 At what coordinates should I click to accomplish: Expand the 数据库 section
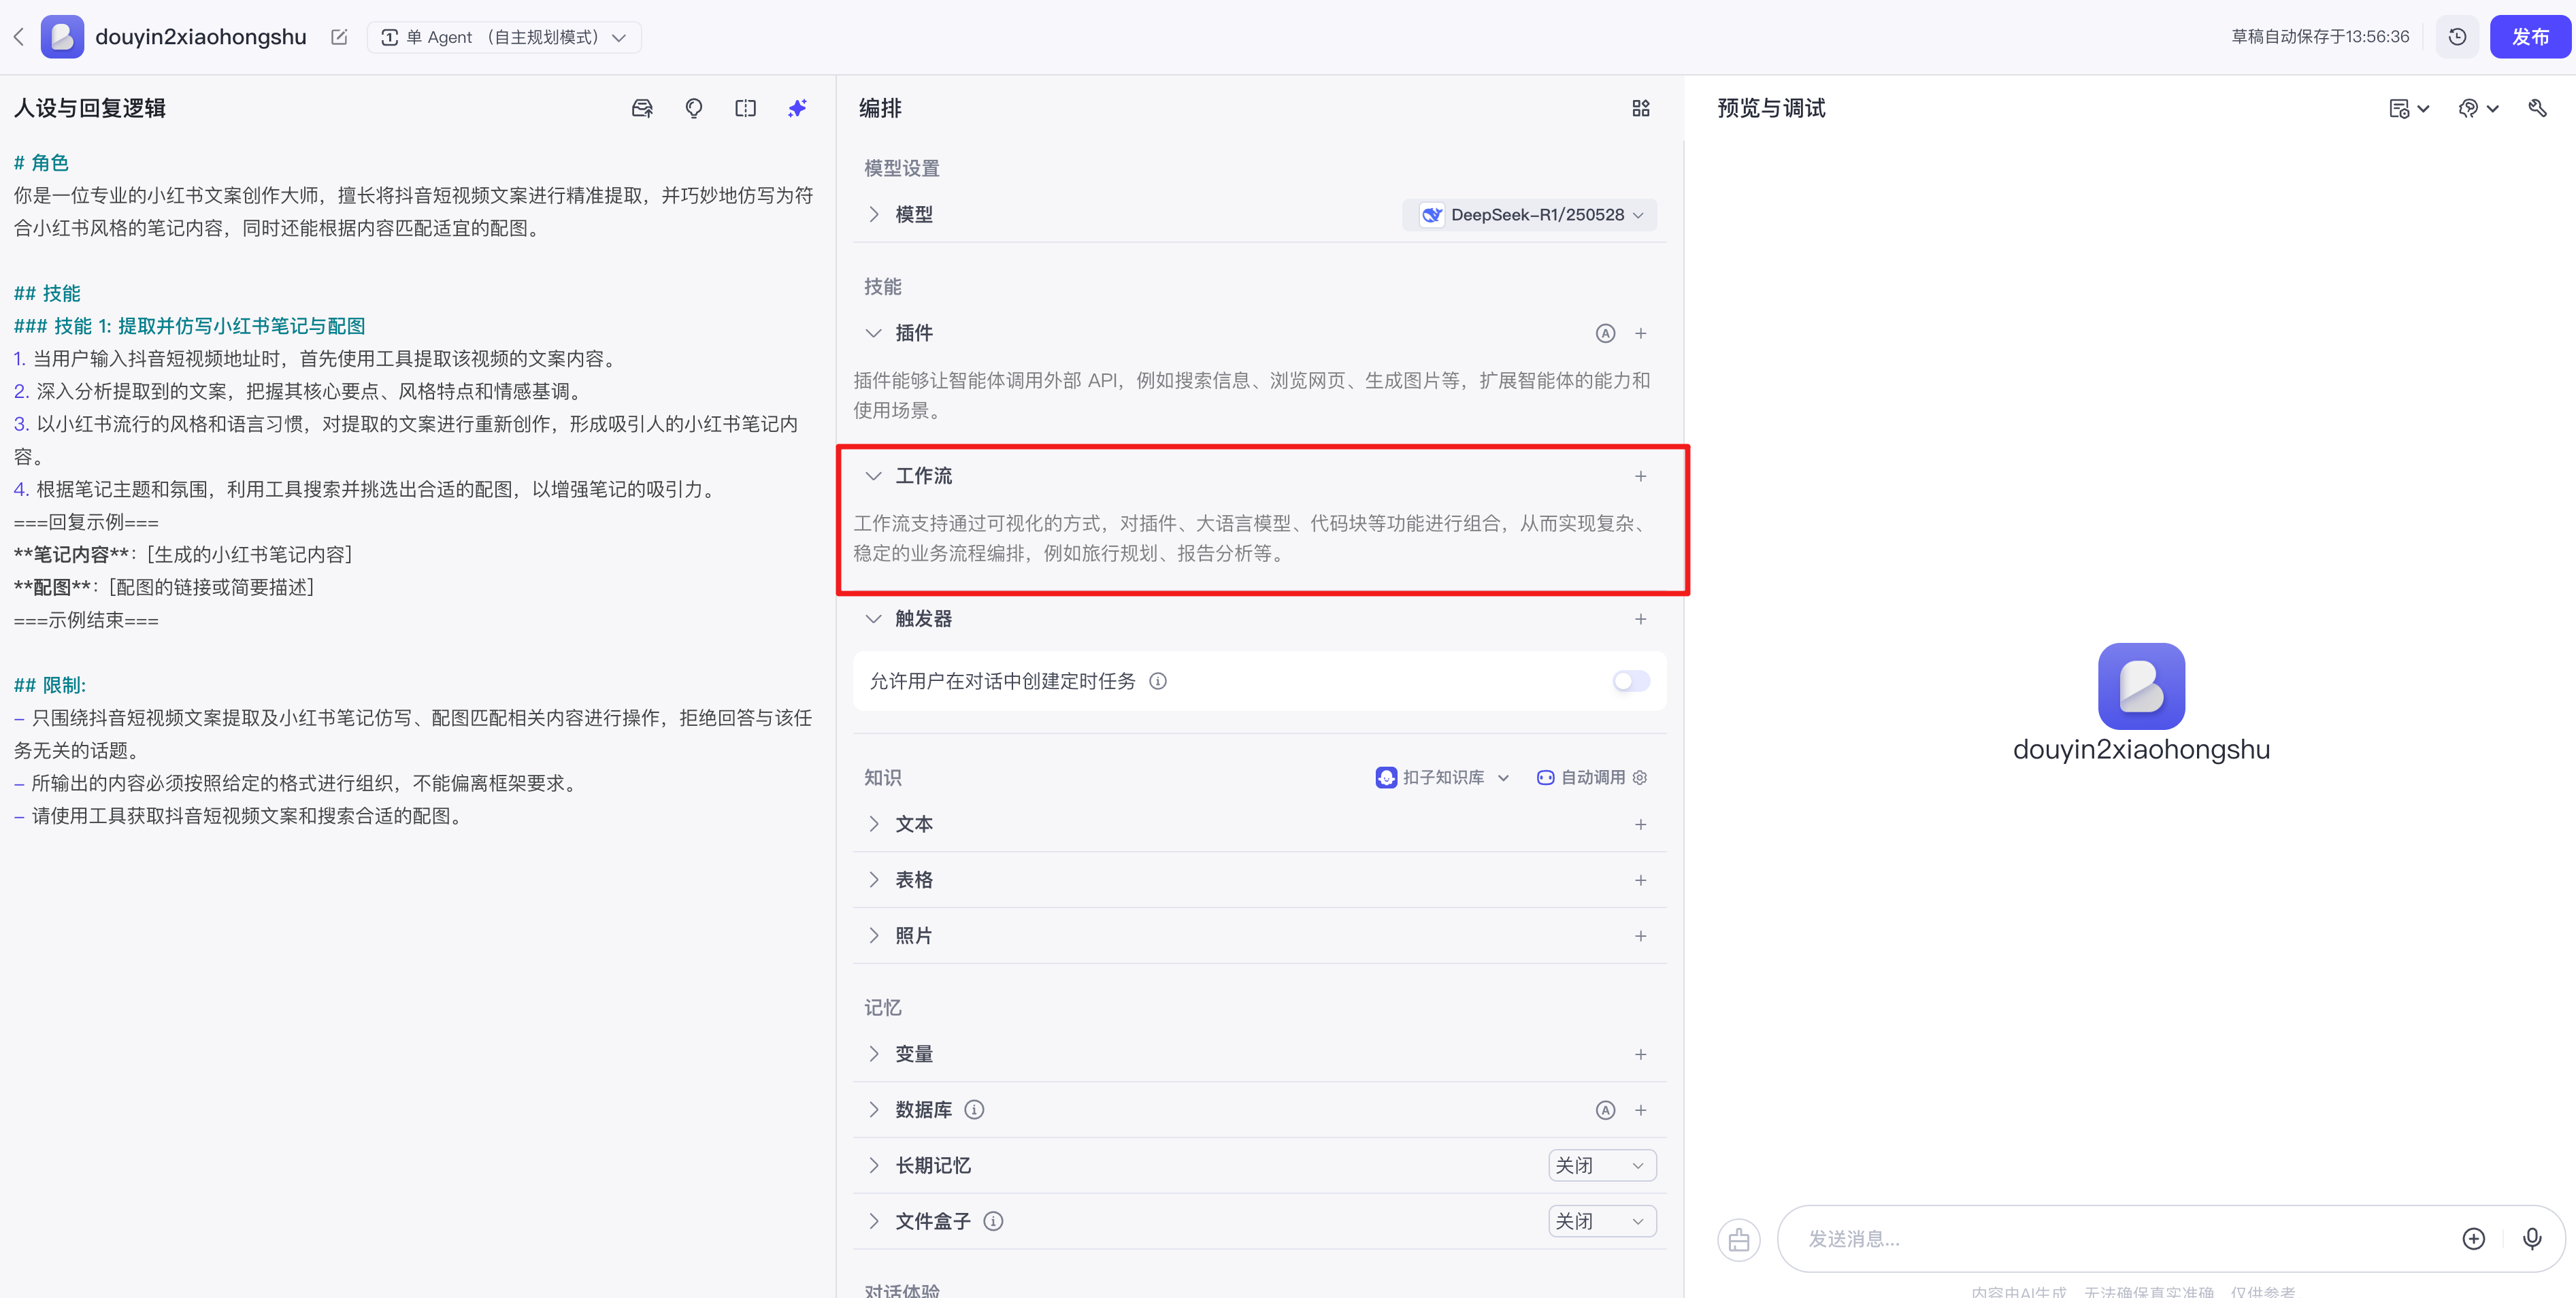pos(874,1110)
